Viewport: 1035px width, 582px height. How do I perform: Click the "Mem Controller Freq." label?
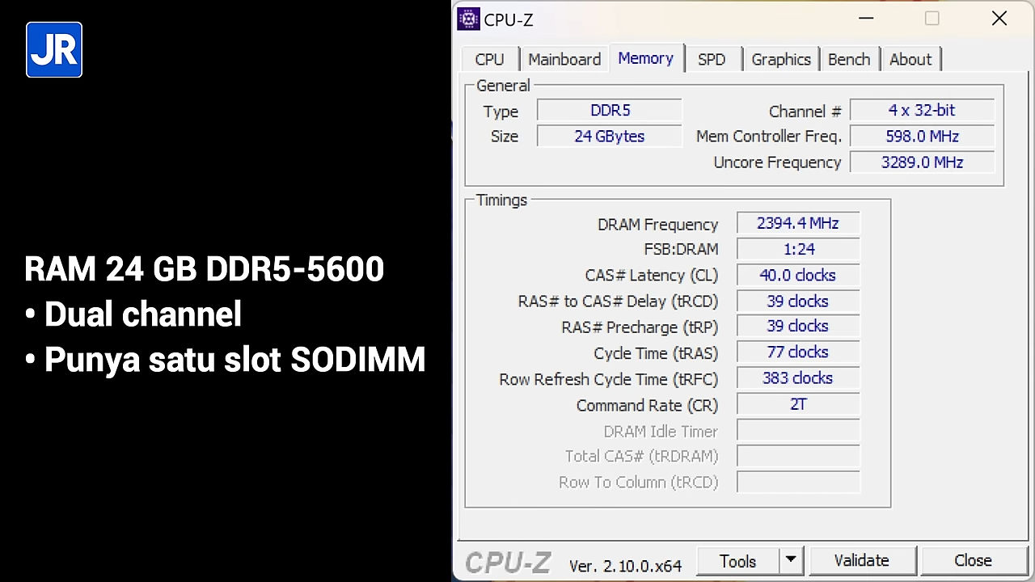coord(769,137)
